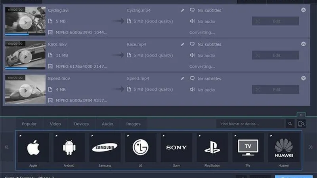Switch to the Video format tab

coord(55,124)
